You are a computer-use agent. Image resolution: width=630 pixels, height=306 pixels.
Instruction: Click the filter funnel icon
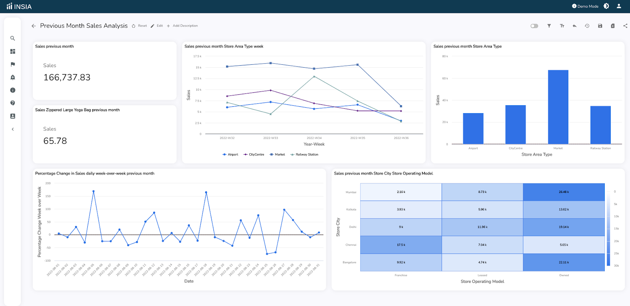click(549, 26)
